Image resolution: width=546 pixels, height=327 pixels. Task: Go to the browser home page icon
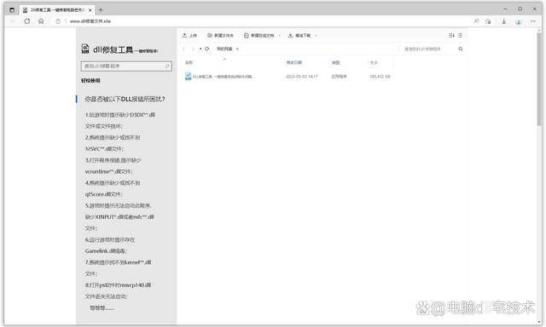pyautogui.click(x=41, y=21)
